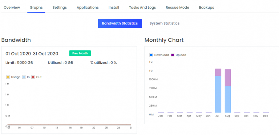
Task: Toggle the red Out legend swatch
Action: pos(33,77)
